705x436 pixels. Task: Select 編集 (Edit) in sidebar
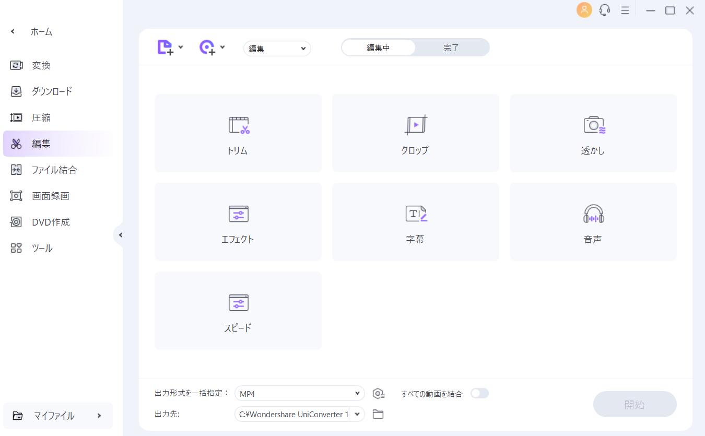(x=57, y=144)
